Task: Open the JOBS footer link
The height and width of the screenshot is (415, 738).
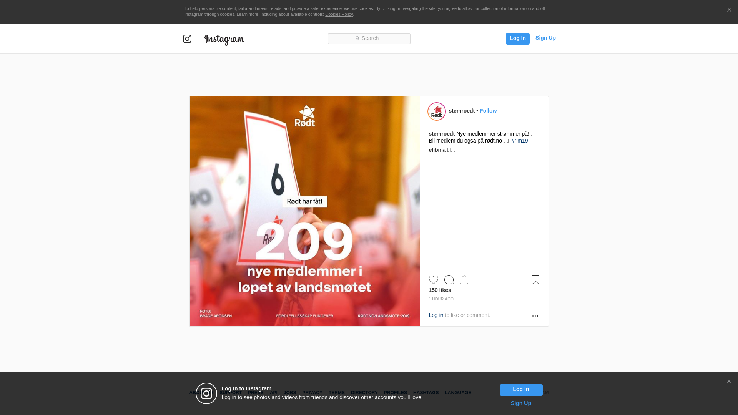Action: click(x=290, y=393)
